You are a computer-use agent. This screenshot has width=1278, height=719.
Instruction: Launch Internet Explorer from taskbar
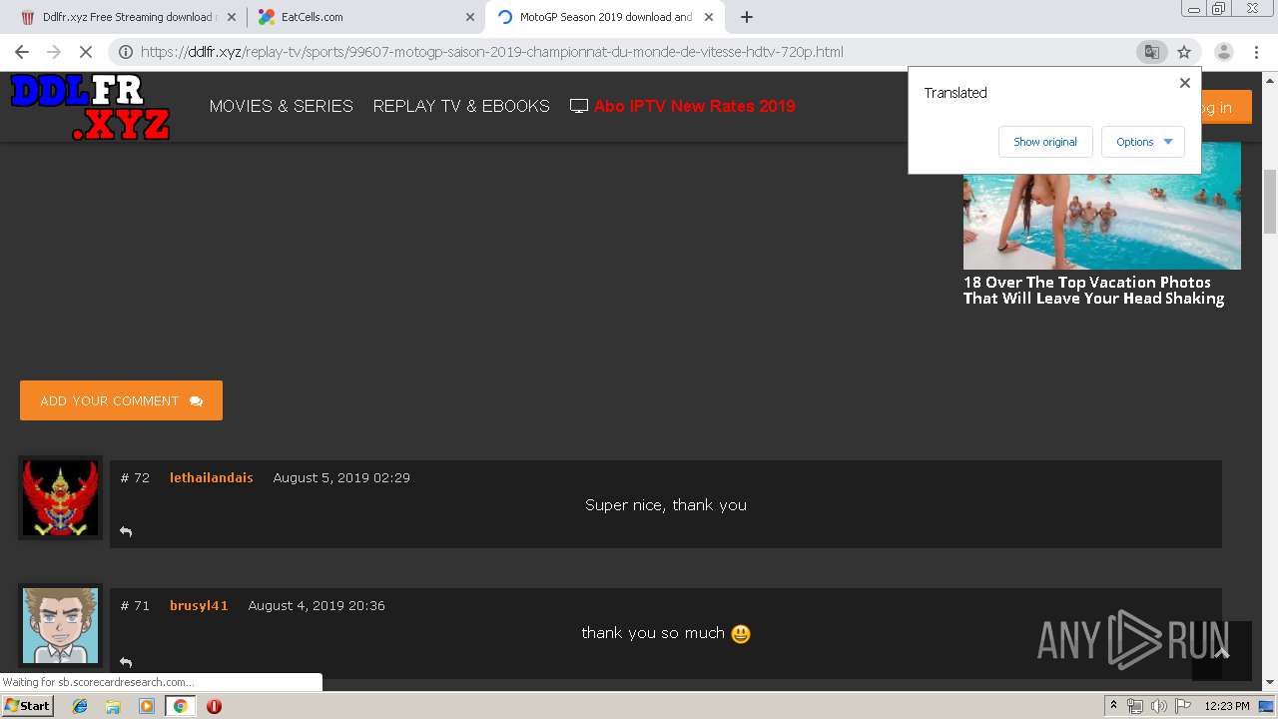tap(80, 706)
